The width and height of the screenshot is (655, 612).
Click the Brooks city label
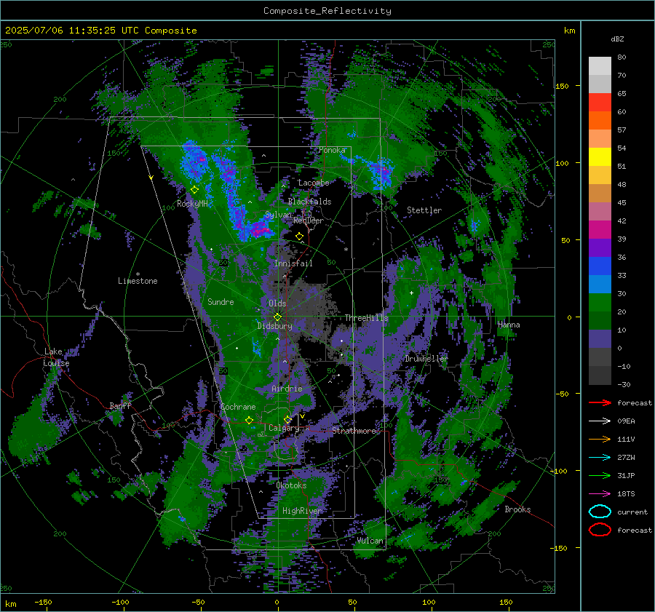coord(517,509)
